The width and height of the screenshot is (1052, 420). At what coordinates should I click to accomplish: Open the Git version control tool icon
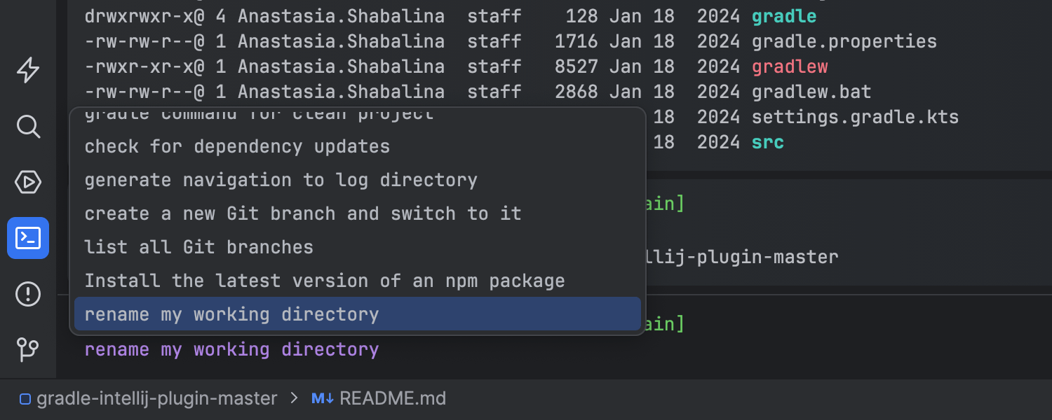point(28,349)
